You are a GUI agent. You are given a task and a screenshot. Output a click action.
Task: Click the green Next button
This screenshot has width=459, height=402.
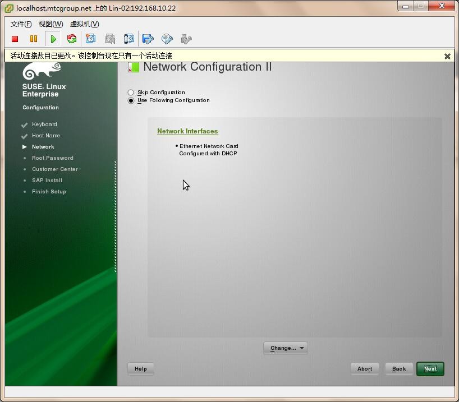430,369
